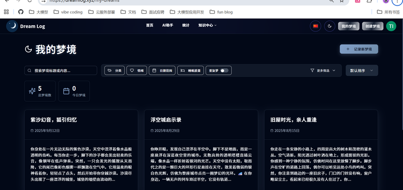Open the 睡眠质量 filter

[x=190, y=71]
